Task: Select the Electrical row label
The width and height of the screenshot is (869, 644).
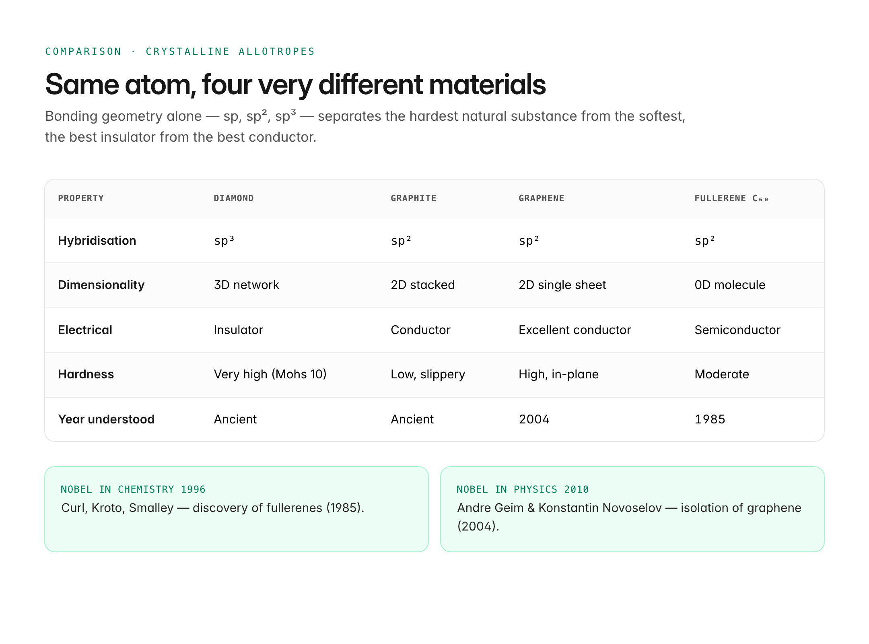Action: tap(85, 330)
